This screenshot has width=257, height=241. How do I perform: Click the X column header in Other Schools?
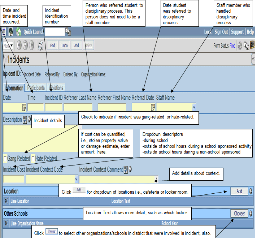[x=6, y=223]
